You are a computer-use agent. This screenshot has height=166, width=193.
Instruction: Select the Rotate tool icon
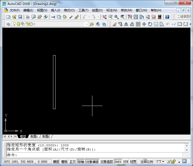pos(150,24)
